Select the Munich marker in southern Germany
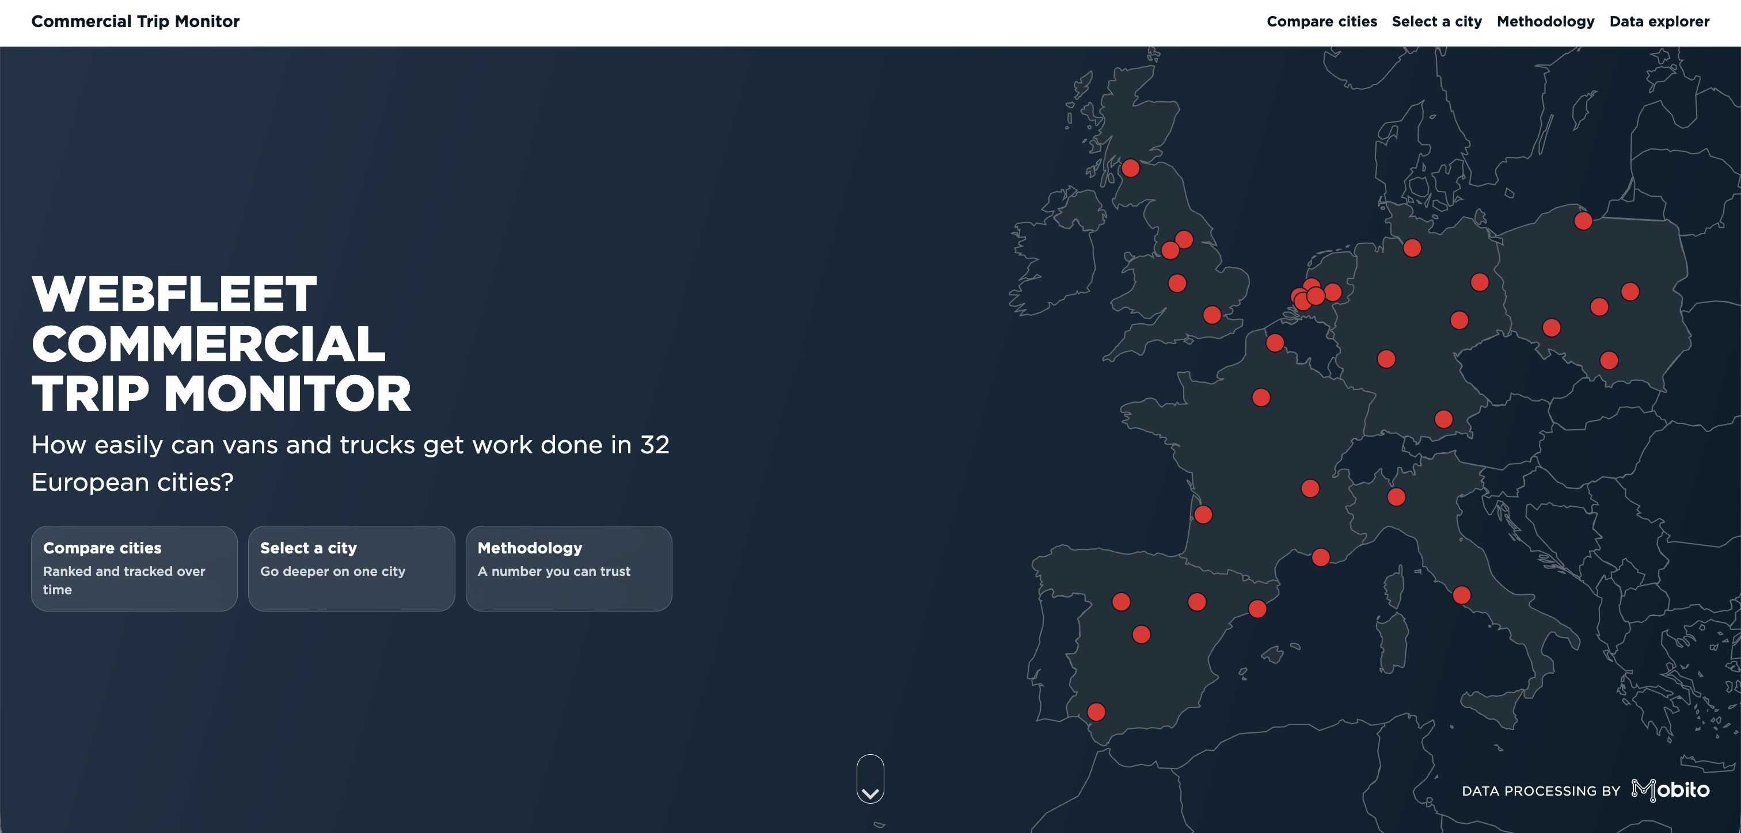Screen dimensions: 1741x833 click(x=1443, y=419)
